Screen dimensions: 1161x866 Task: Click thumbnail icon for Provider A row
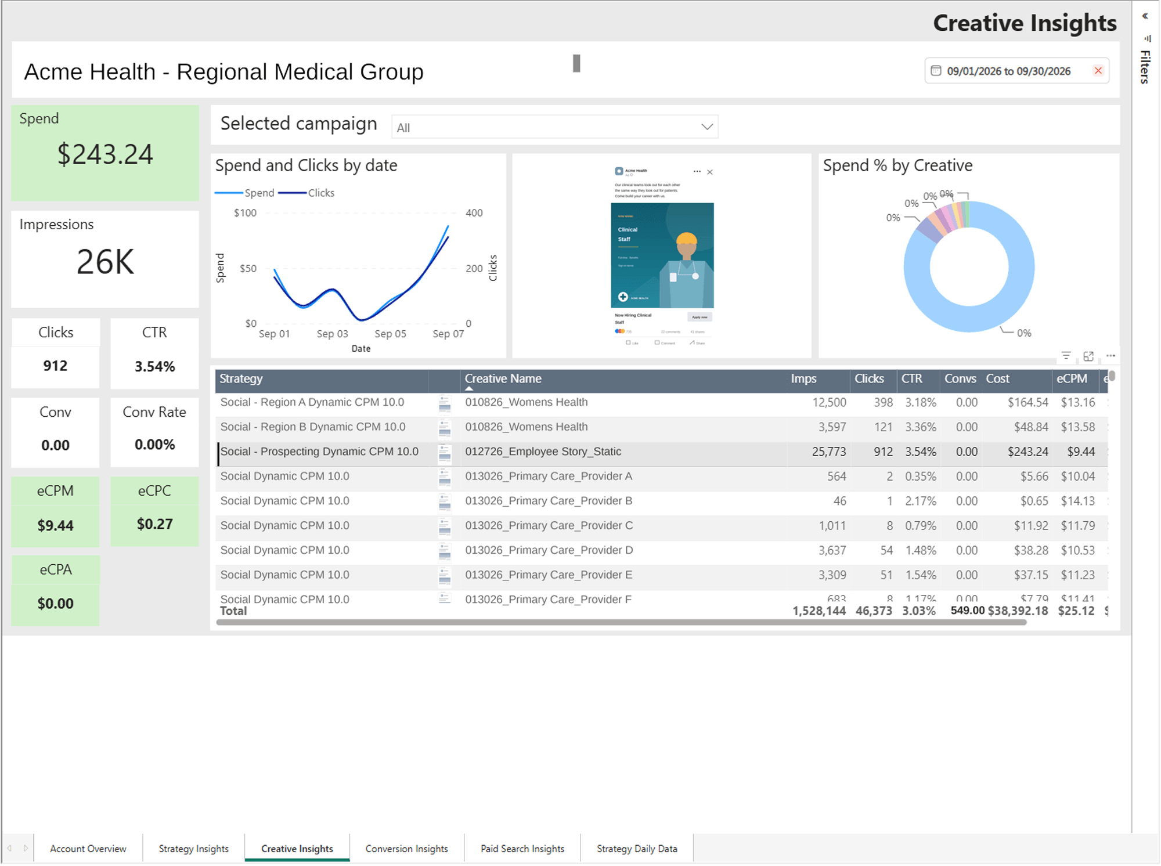pos(445,477)
